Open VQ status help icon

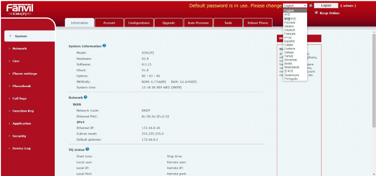87,149
